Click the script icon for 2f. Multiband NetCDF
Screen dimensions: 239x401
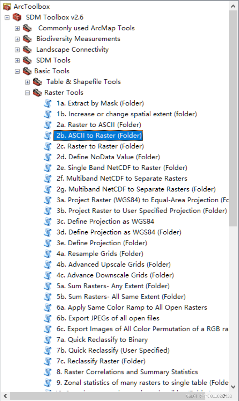pyautogui.click(x=48, y=179)
